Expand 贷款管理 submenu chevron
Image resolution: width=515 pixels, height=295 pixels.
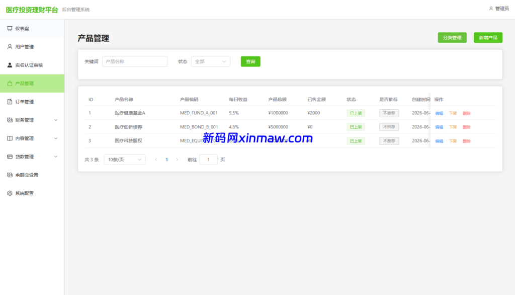pos(56,157)
